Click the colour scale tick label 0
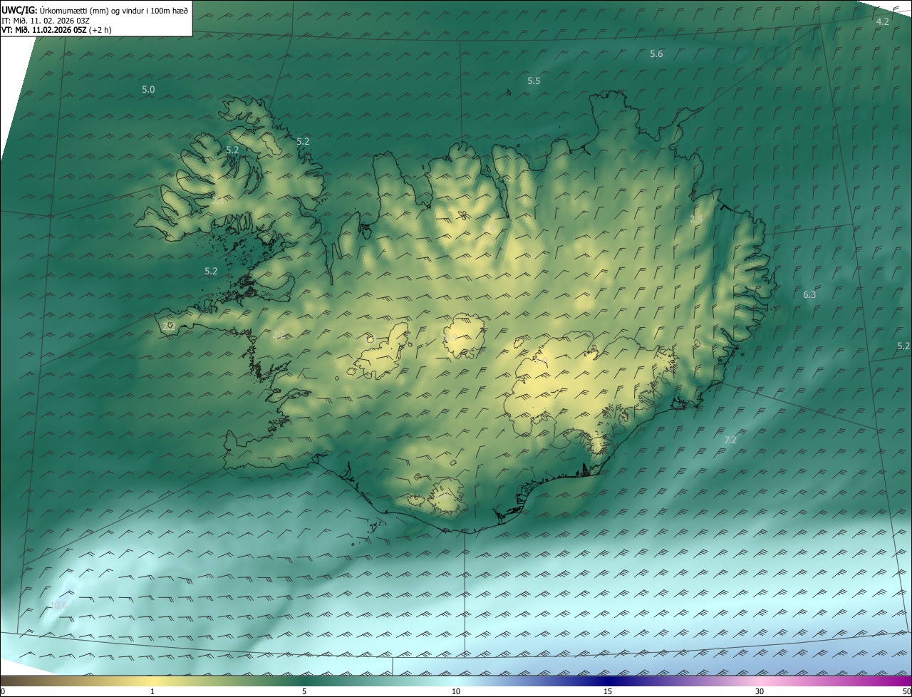Viewport: 912px width, 697px height. 3,691
